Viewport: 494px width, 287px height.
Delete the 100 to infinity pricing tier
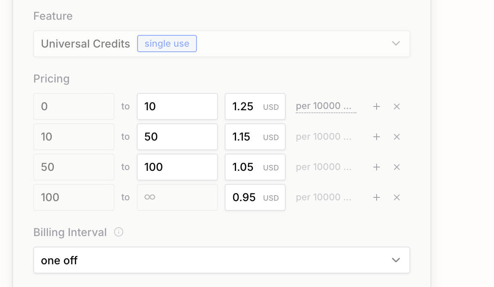pyautogui.click(x=396, y=198)
